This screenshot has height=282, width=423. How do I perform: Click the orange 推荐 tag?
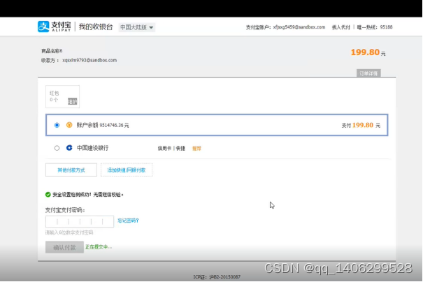[x=196, y=149]
